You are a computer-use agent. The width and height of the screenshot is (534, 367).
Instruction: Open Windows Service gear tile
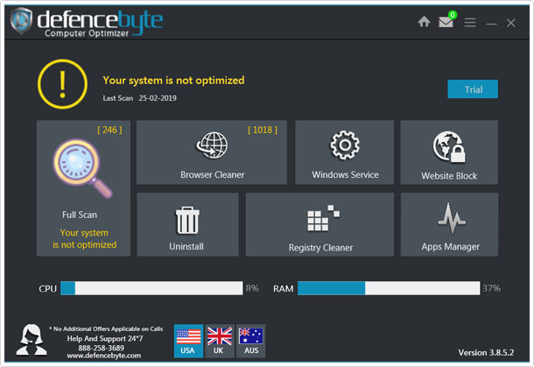coord(345,152)
